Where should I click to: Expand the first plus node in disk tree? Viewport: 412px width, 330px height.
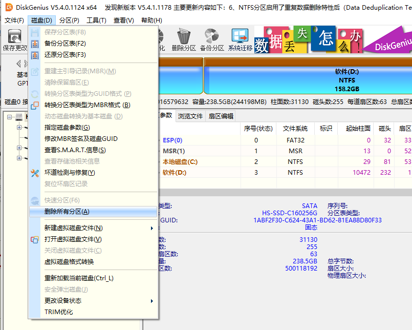pos(19,127)
